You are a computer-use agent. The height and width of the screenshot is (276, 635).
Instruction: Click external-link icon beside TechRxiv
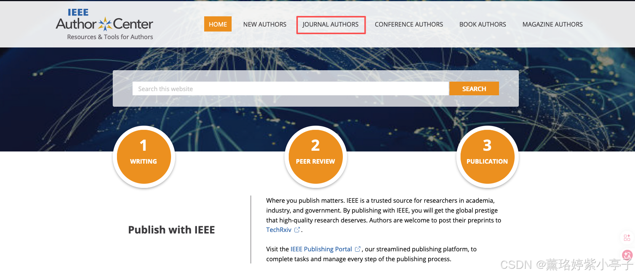point(297,230)
